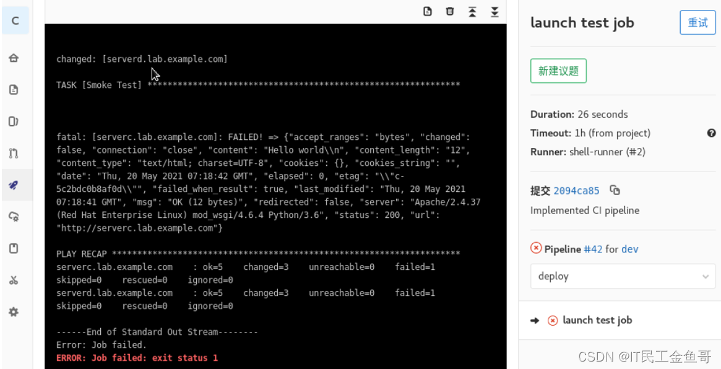Click "Timeout: 1h (from project)" text
This screenshot has height=369, width=721.
pos(590,134)
